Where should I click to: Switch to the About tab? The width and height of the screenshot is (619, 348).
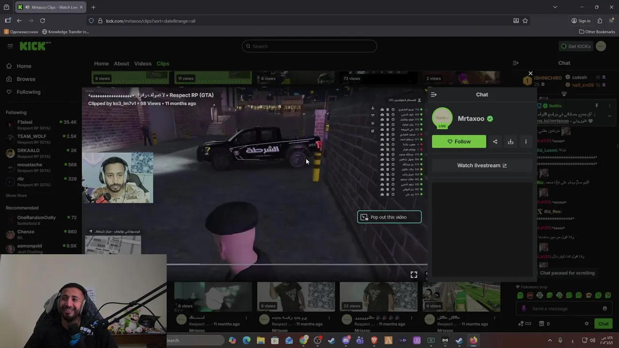(121, 63)
